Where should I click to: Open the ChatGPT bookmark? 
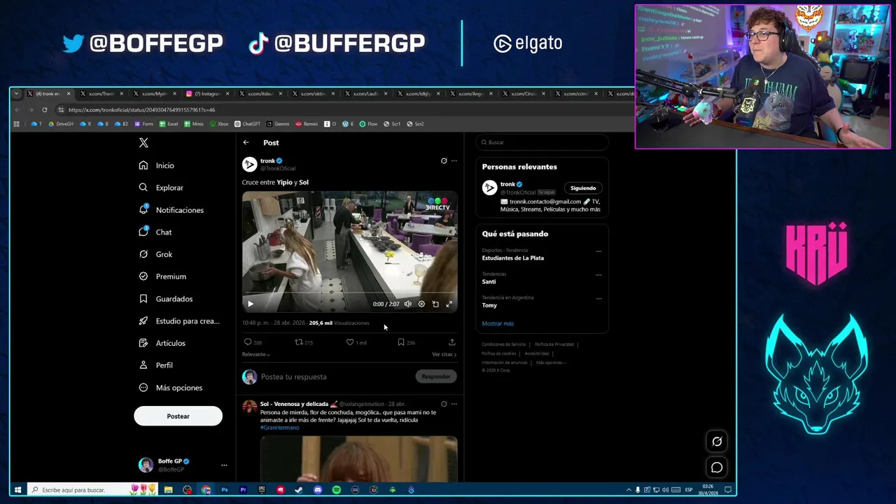click(247, 124)
